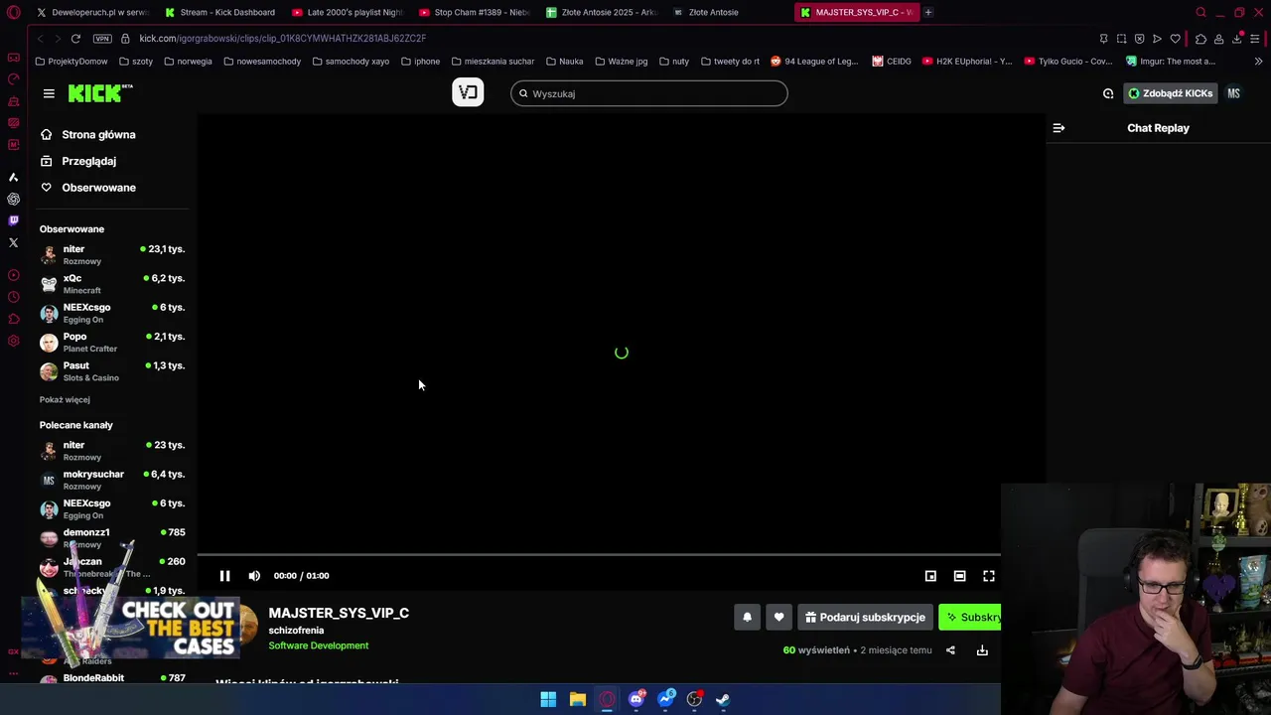Open browser extensions icon

point(1200,39)
